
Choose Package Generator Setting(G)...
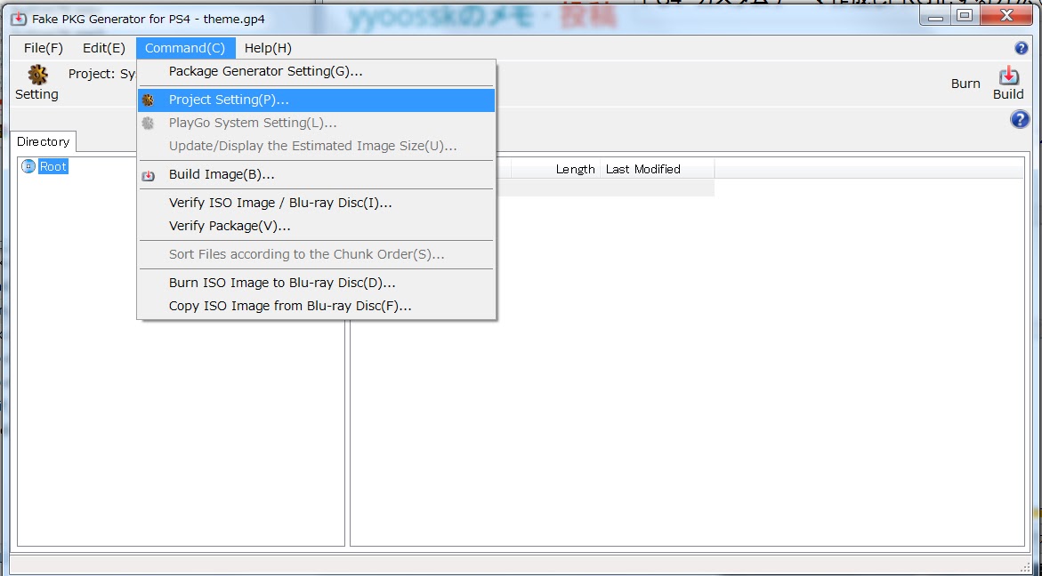click(316, 71)
